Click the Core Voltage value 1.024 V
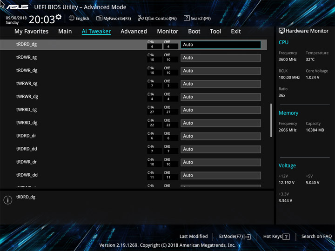This screenshot has width=335, height=251. (x=312, y=78)
